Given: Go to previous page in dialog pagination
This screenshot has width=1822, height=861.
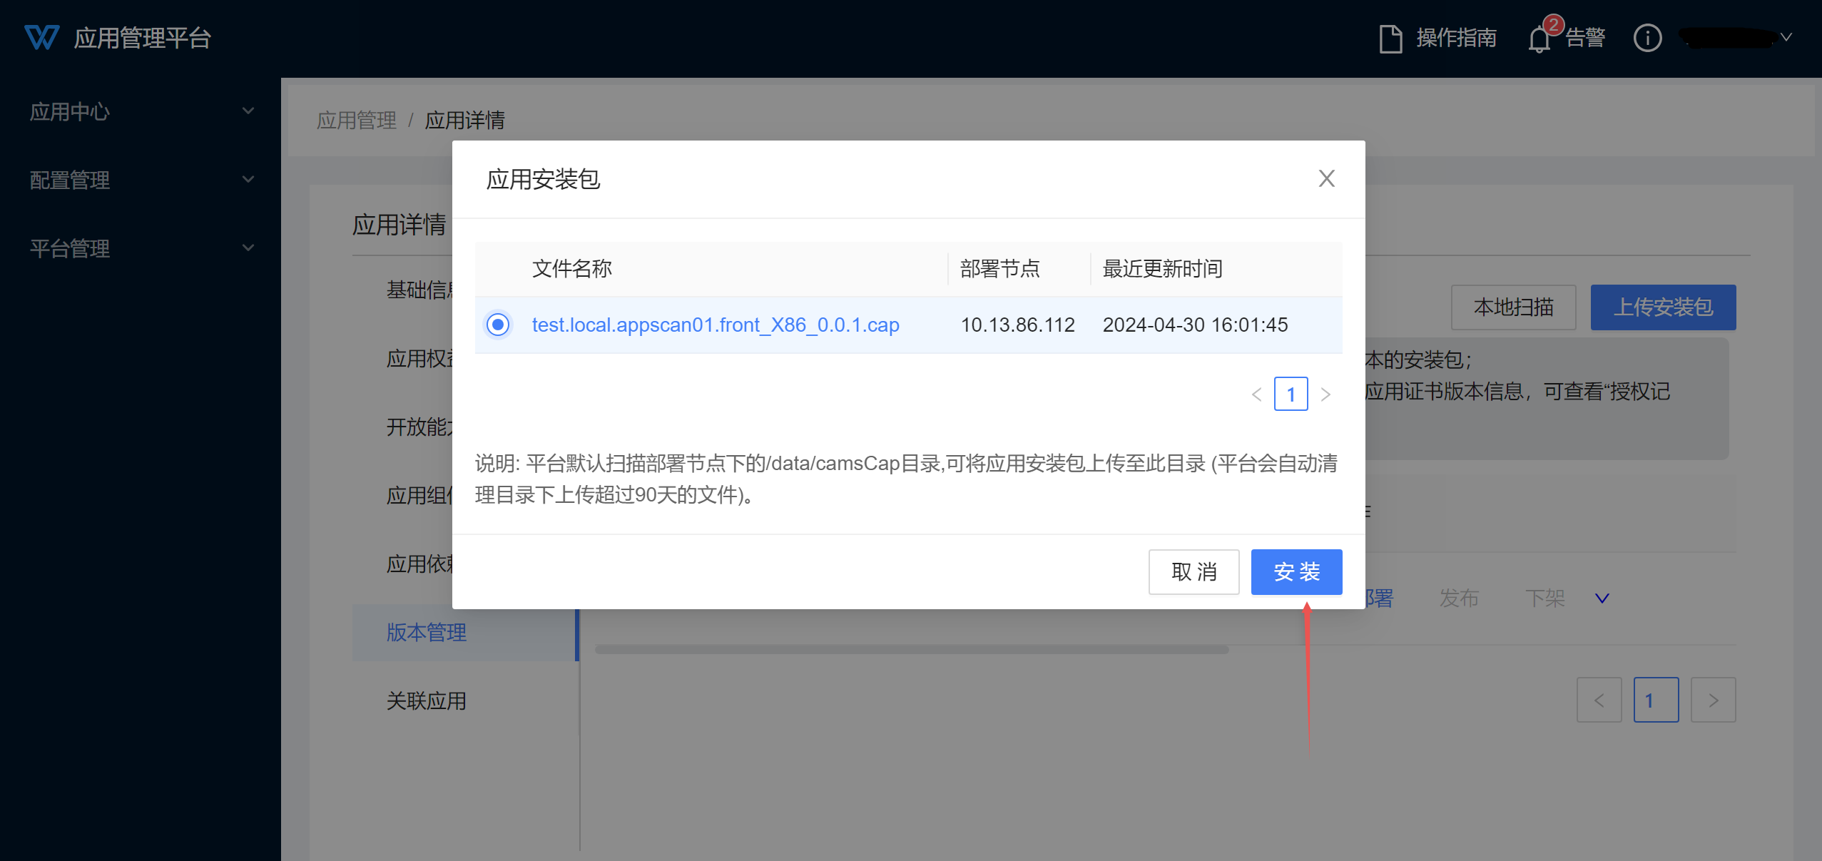Looking at the screenshot, I should click(x=1256, y=394).
